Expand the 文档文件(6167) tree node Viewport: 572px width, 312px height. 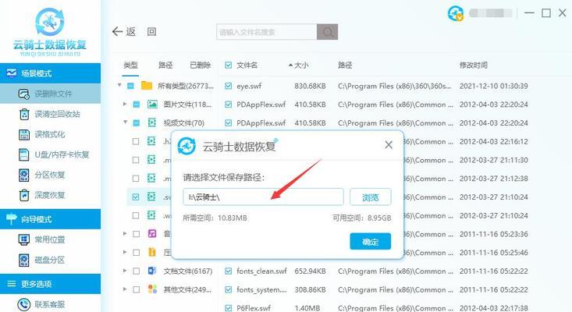(125, 271)
